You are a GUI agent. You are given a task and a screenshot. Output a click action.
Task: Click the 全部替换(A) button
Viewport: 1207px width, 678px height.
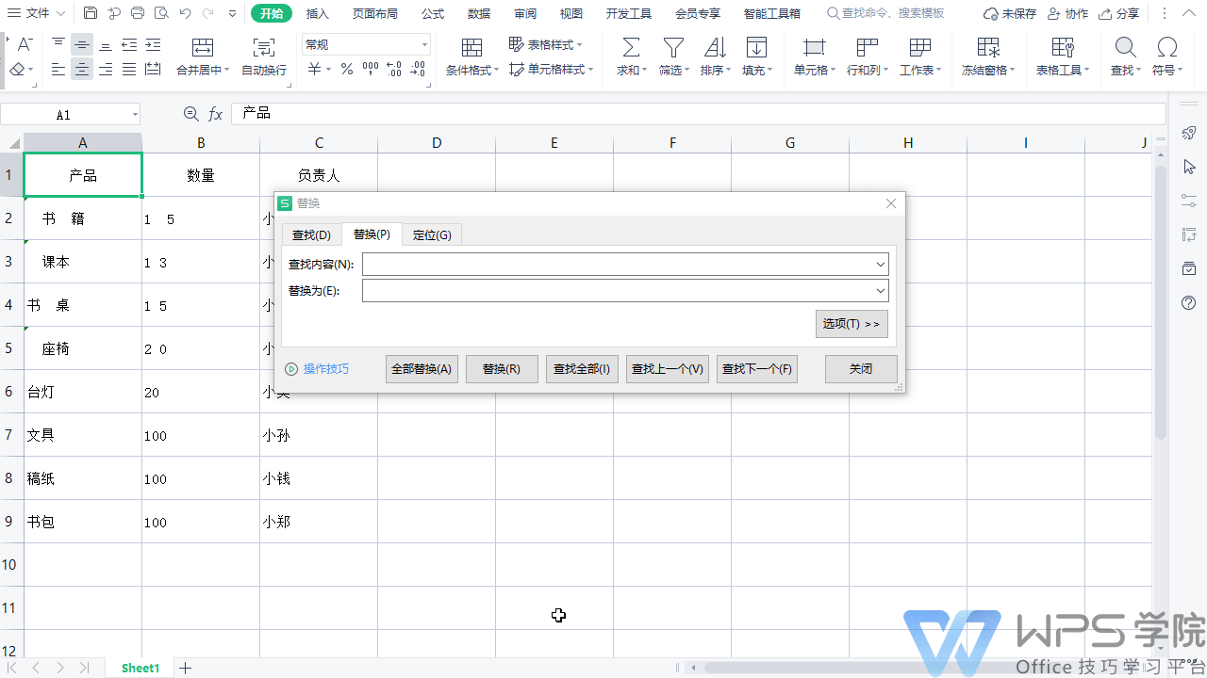tap(422, 369)
